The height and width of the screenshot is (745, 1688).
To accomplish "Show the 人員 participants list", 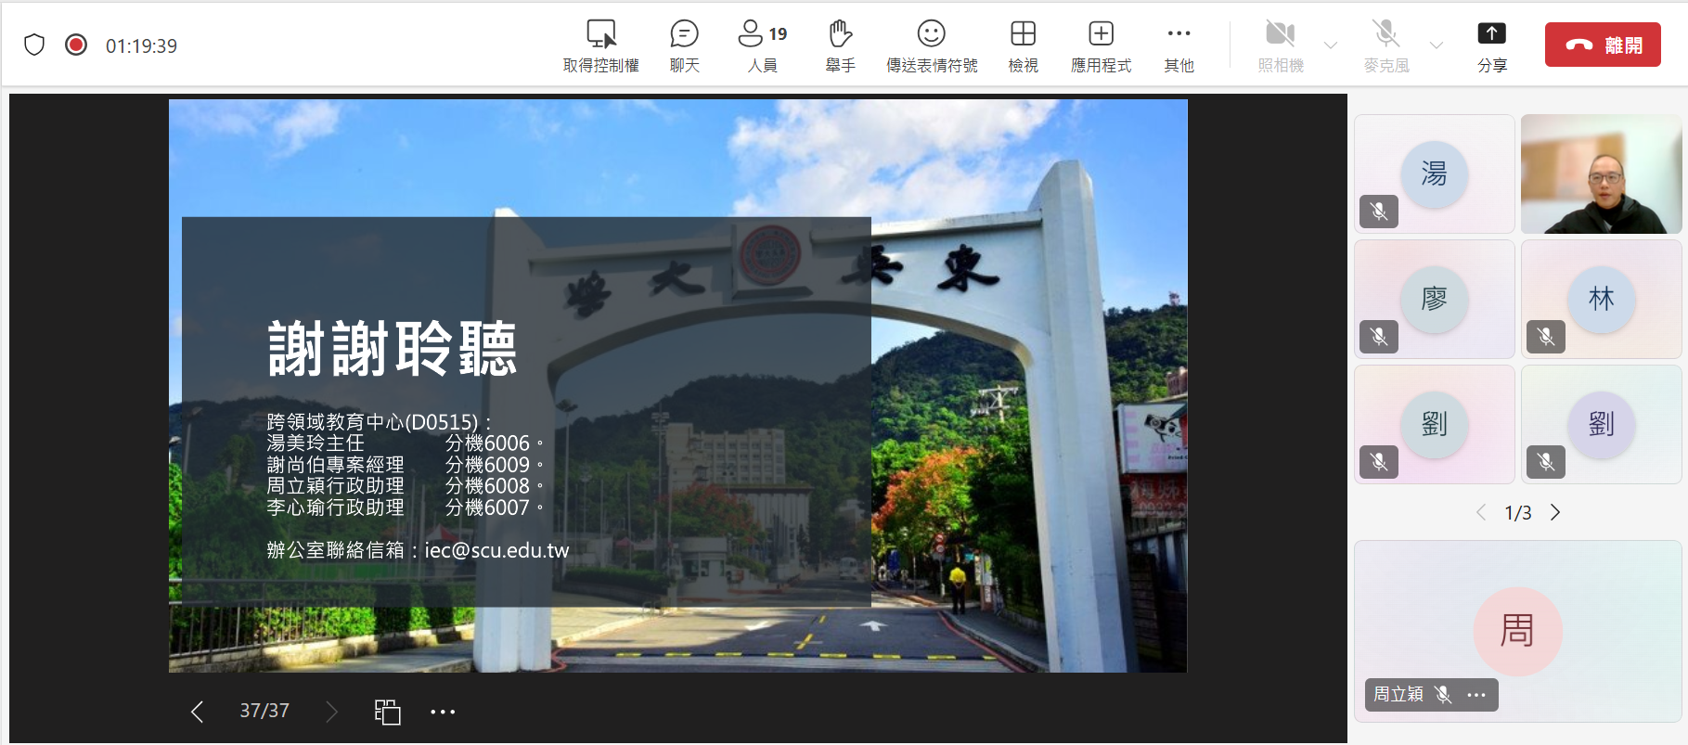I will pyautogui.click(x=762, y=45).
